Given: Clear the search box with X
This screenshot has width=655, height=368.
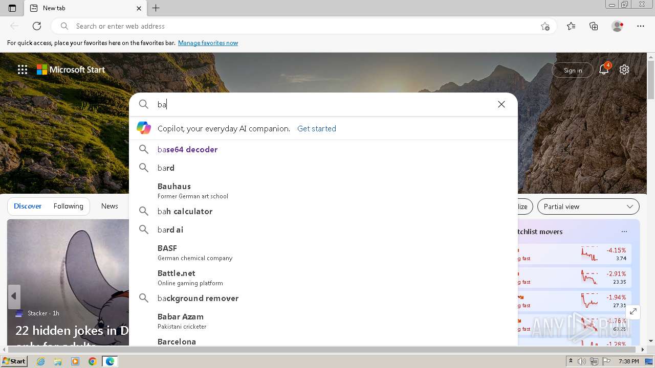Looking at the screenshot, I should (501, 104).
